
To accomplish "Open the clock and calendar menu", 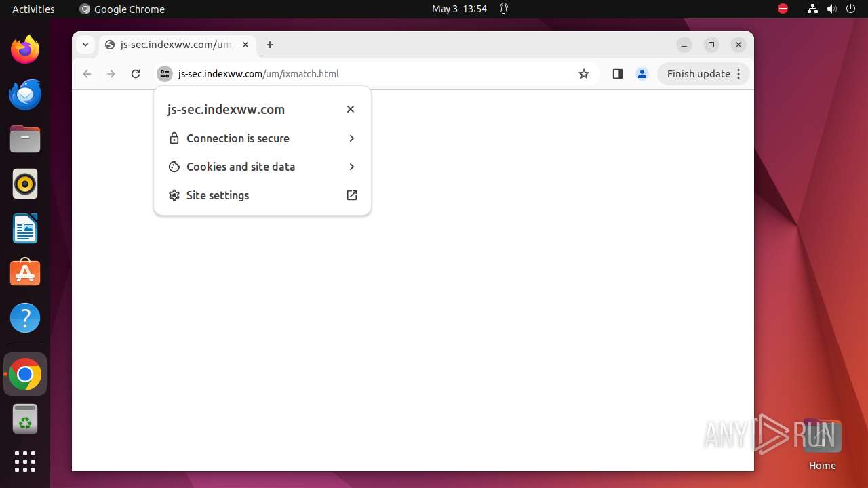I will 459,9.
